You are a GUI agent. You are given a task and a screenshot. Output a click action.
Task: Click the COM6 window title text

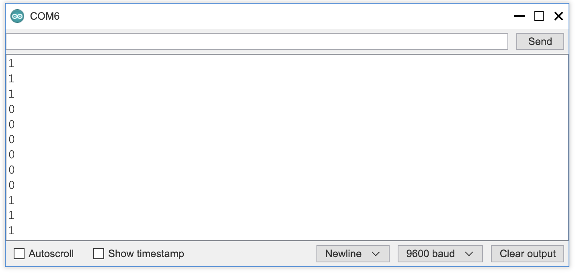point(45,16)
